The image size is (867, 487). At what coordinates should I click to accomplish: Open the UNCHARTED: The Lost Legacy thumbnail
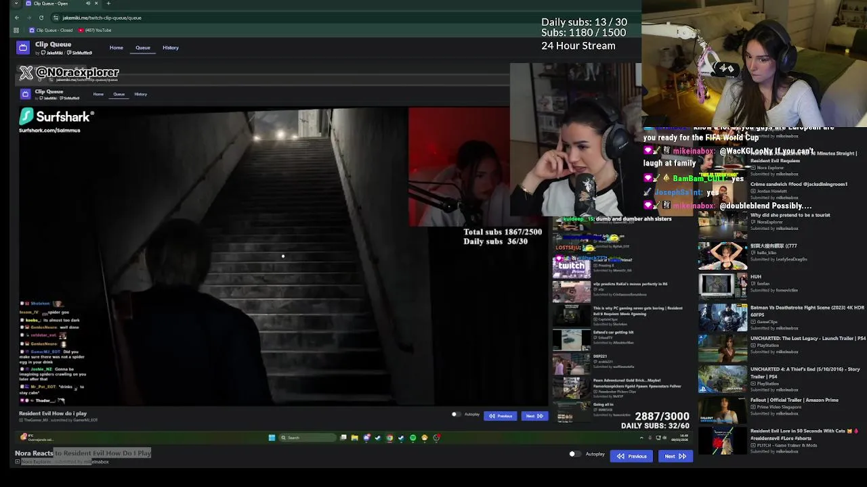pyautogui.click(x=723, y=348)
